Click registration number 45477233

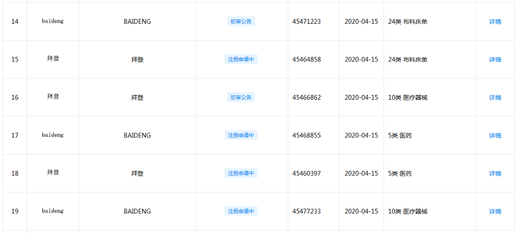click(x=307, y=211)
